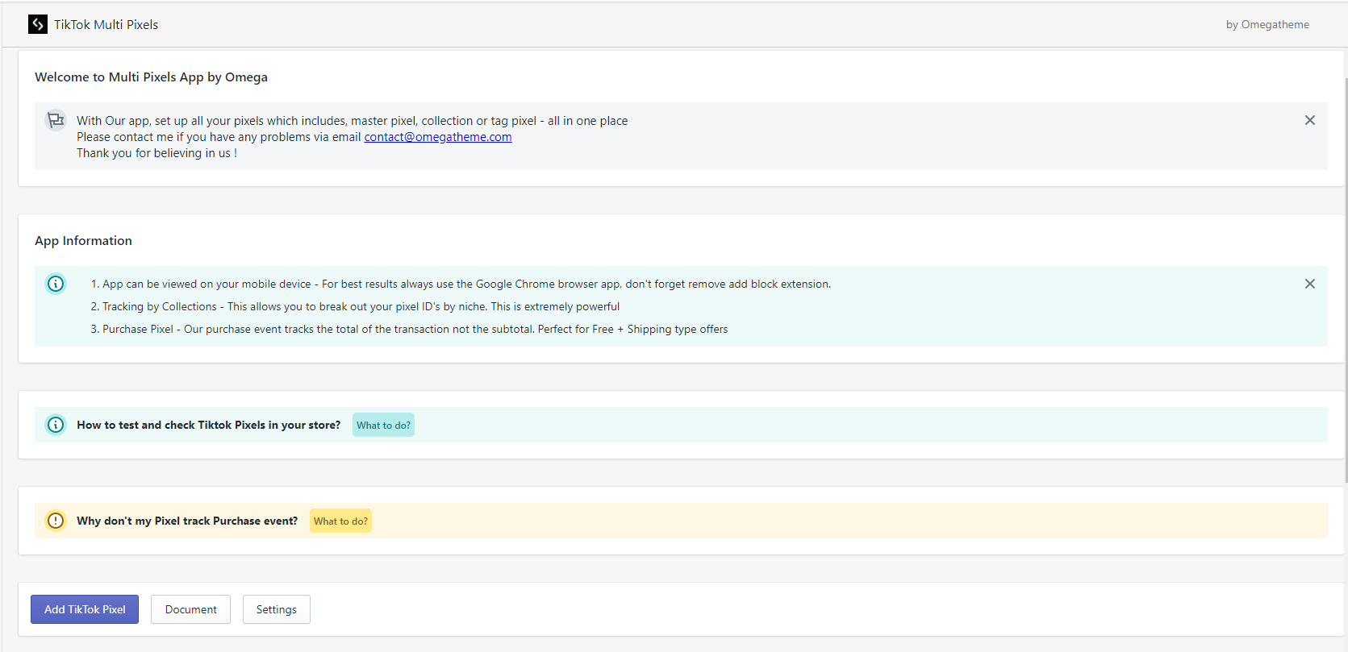Open yellow 'What to do?' for Purchase event
This screenshot has height=652, width=1348.
pos(340,521)
